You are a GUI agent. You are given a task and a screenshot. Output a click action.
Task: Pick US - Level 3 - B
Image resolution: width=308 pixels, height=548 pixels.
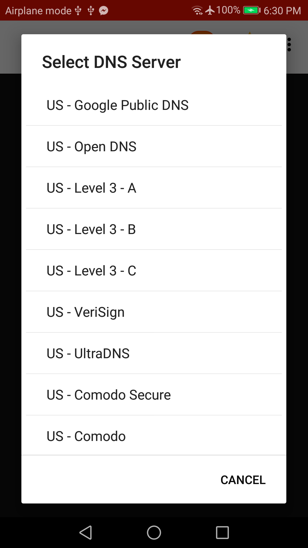coord(154,229)
